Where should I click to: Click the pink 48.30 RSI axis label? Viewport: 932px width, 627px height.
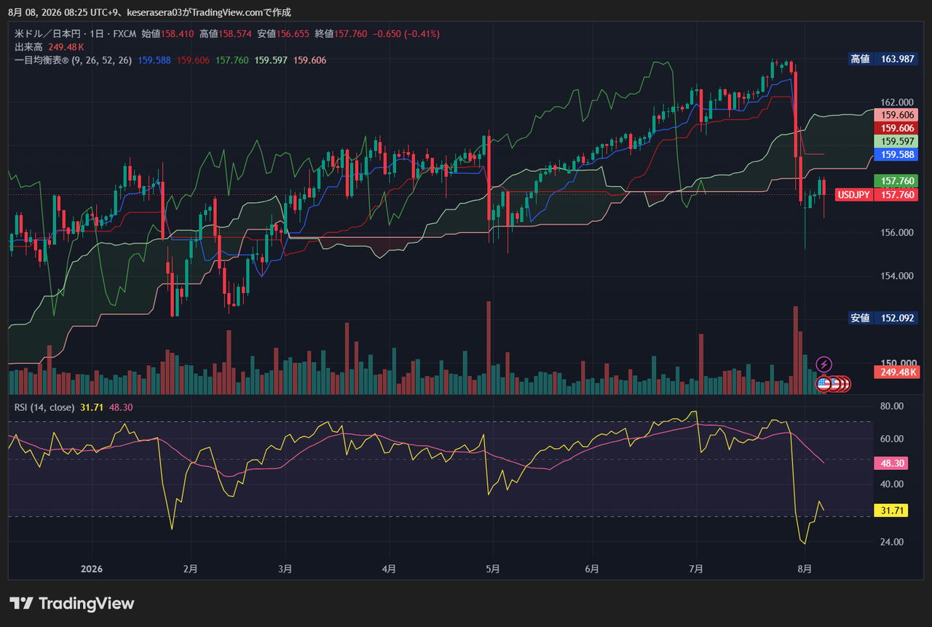click(891, 463)
